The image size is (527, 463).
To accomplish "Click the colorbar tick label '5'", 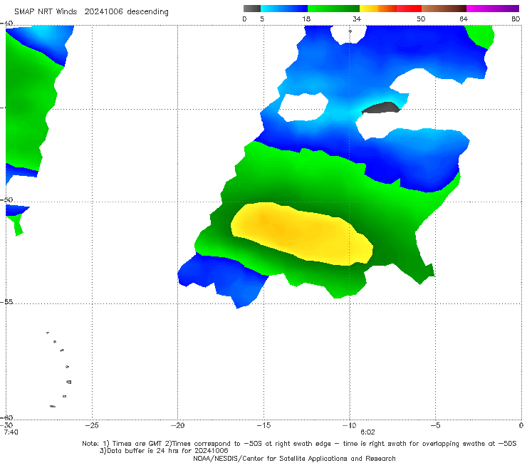I will point(262,19).
